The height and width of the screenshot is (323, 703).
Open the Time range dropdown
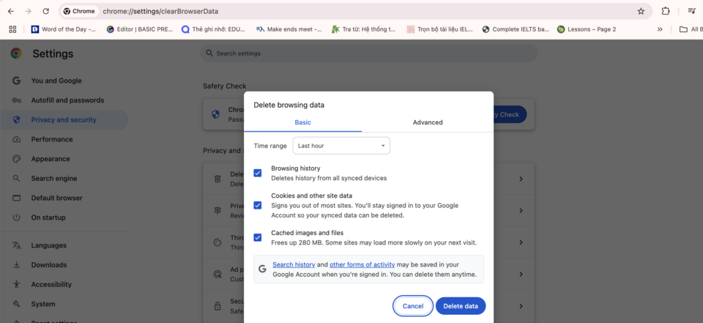(x=341, y=146)
